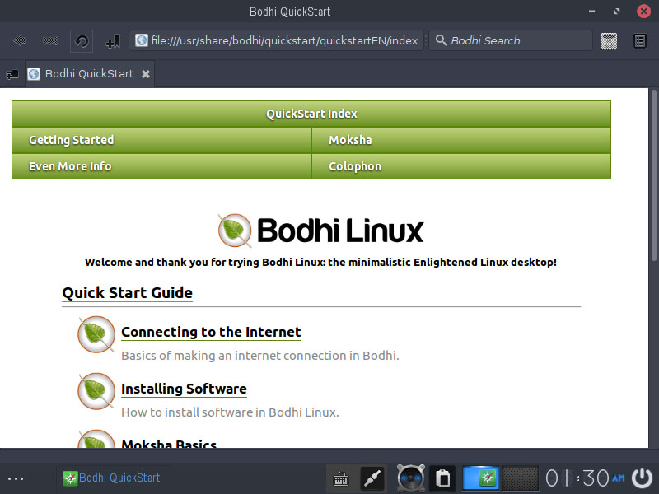Image resolution: width=659 pixels, height=494 pixels.
Task: Click 'Basics of making an internet connection' text
Action: pyautogui.click(x=260, y=356)
